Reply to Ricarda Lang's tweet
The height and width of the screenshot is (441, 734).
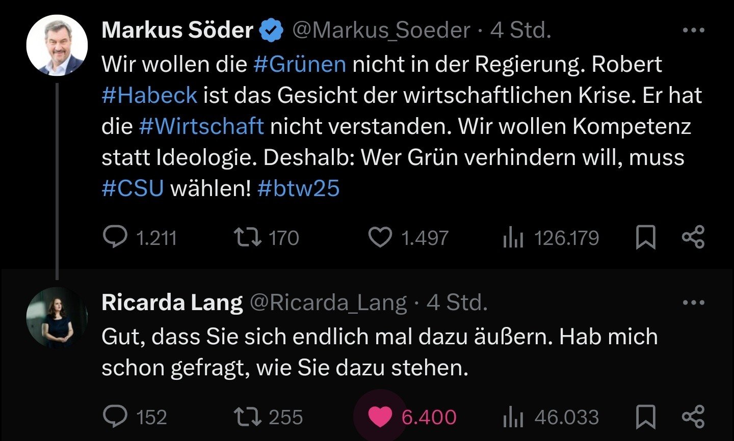tap(115, 417)
